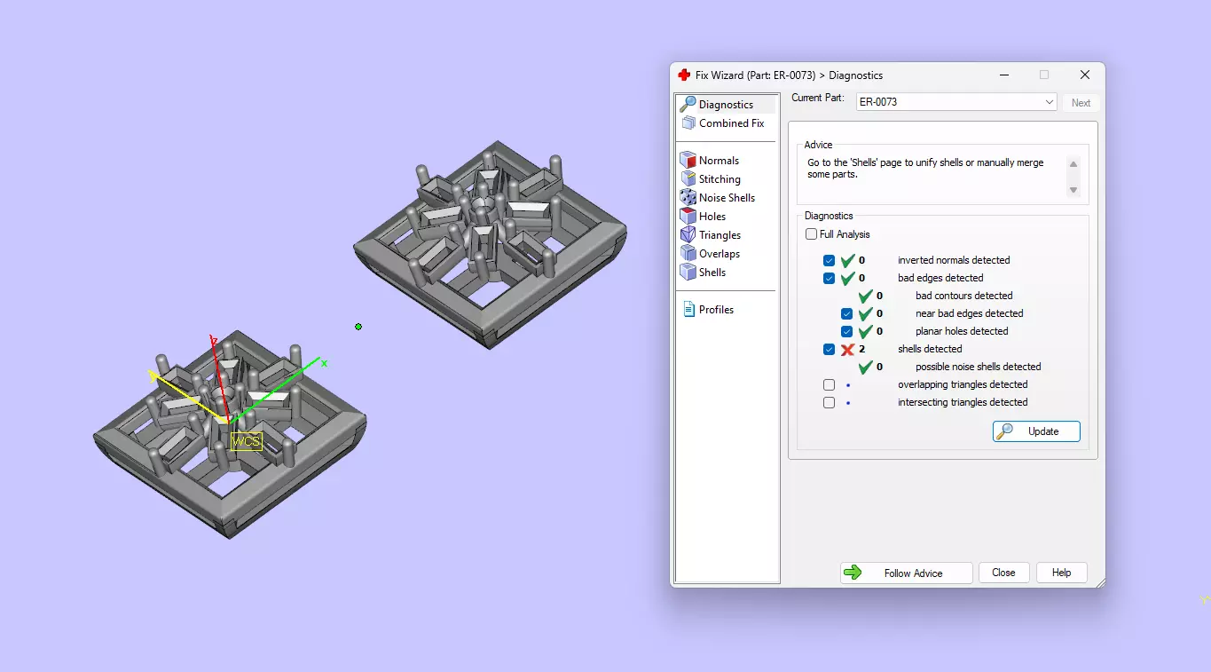Click the Profiles document icon

click(x=688, y=309)
